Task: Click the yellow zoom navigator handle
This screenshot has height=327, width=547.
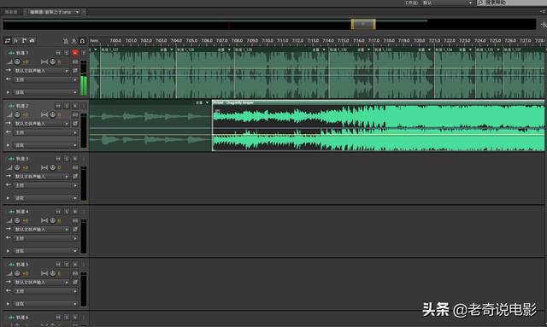Action: [x=363, y=24]
